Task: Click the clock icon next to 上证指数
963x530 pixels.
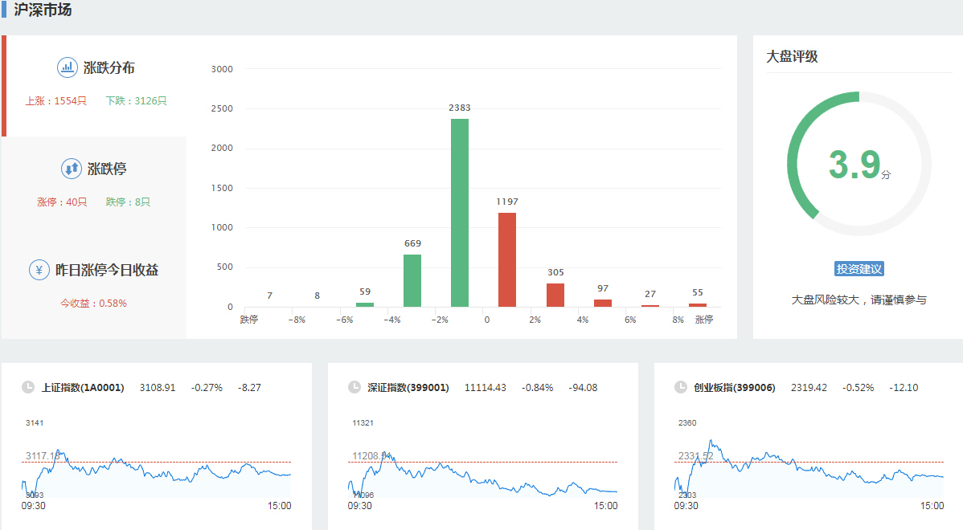Action: coord(28,387)
